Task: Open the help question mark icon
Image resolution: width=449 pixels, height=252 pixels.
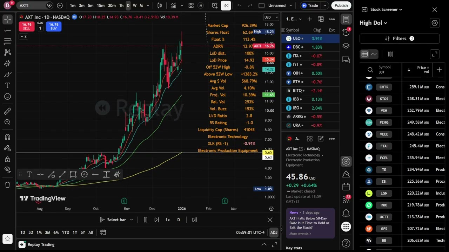Action: coord(346,243)
